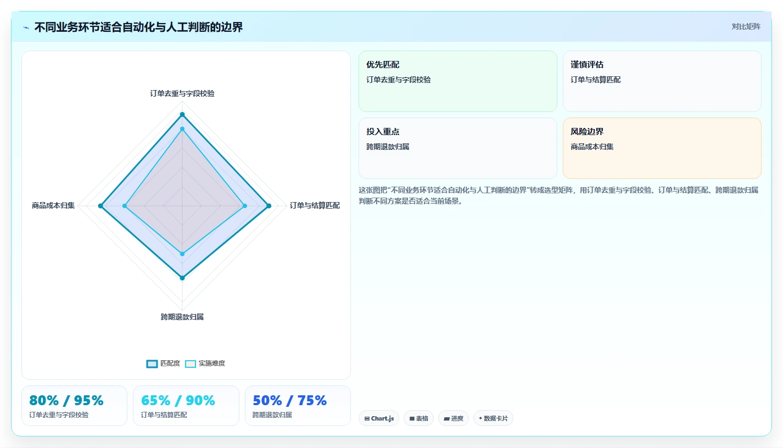Screen dimensions: 783x448
Task: Click the outer data point on the top axis
Action: pos(182,115)
